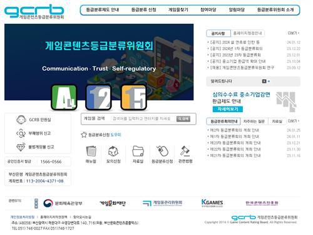Open the 문화체육관광부 logo link
The height and width of the screenshot is (235, 313).
tap(63, 203)
